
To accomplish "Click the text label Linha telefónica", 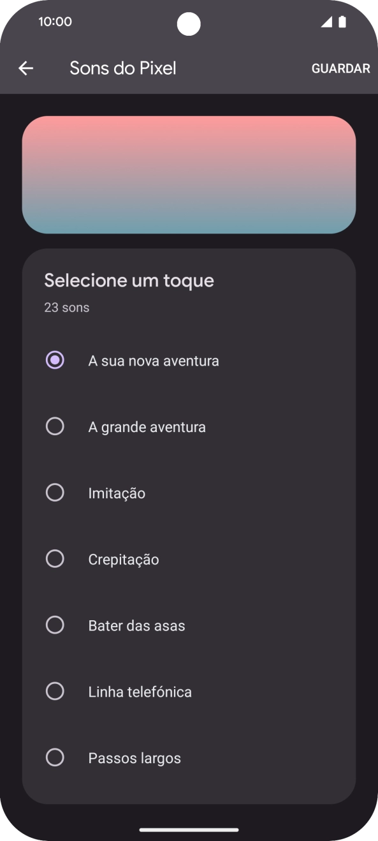I will 140,691.
